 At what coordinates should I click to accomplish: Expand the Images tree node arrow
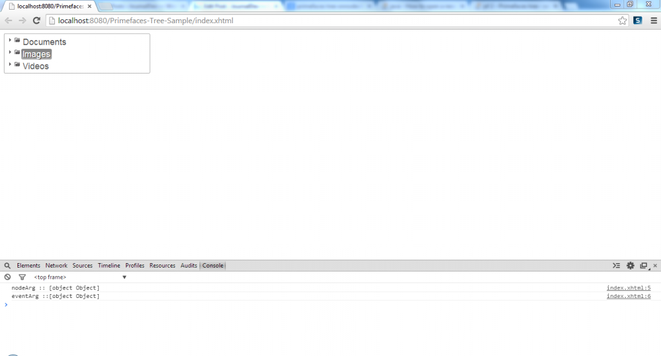(x=10, y=52)
